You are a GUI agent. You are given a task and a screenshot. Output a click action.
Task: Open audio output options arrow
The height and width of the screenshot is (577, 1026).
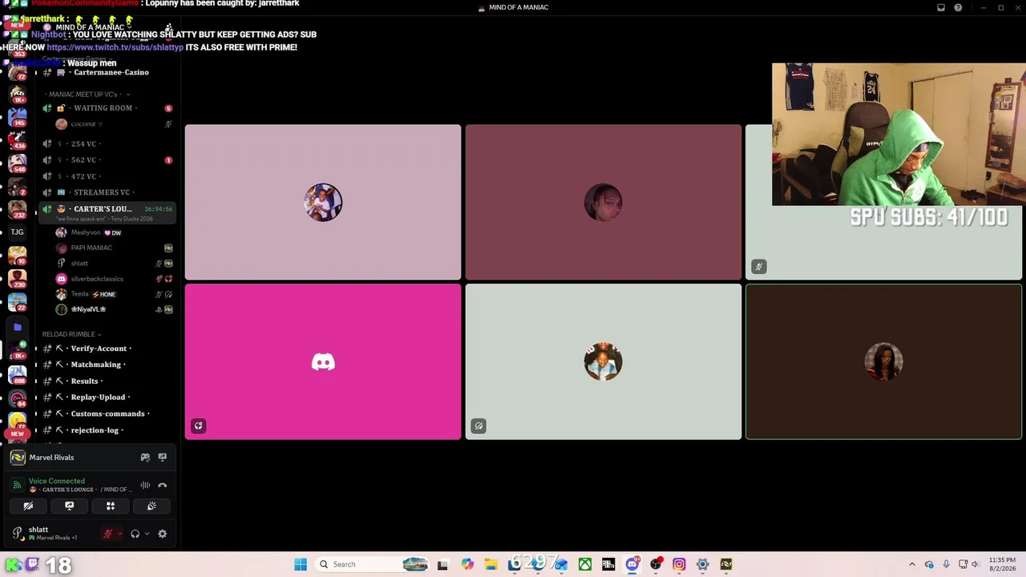(x=147, y=534)
